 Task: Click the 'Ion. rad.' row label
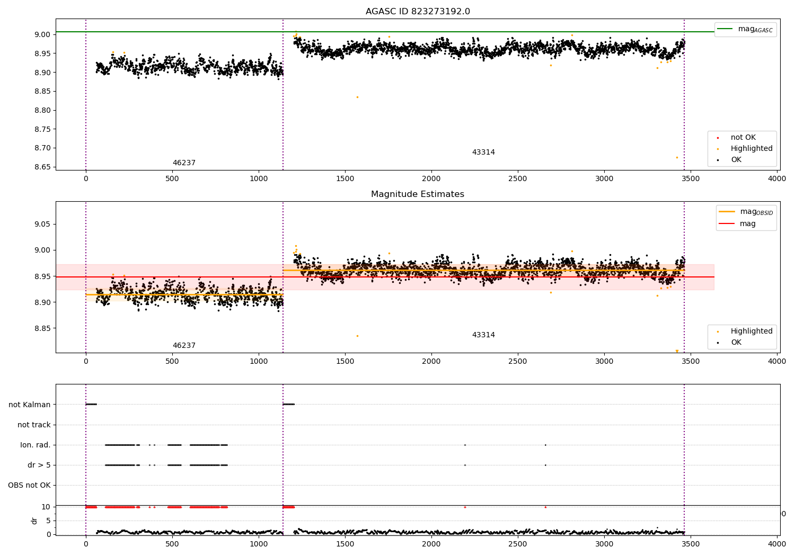tap(36, 445)
